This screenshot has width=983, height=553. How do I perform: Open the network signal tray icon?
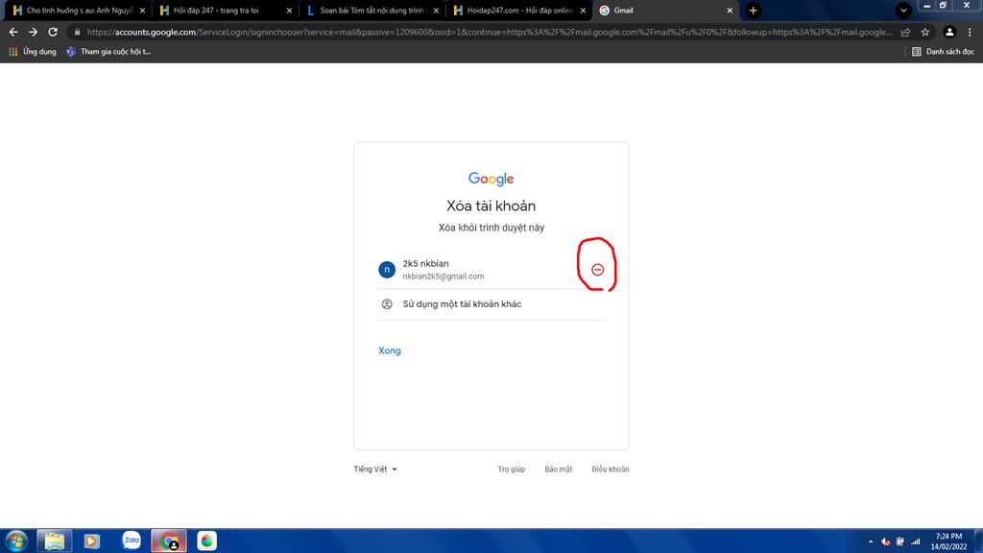click(916, 541)
